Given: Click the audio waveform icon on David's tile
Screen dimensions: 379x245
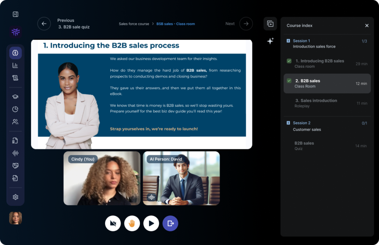Looking at the screenshot, I should click(x=151, y=197).
